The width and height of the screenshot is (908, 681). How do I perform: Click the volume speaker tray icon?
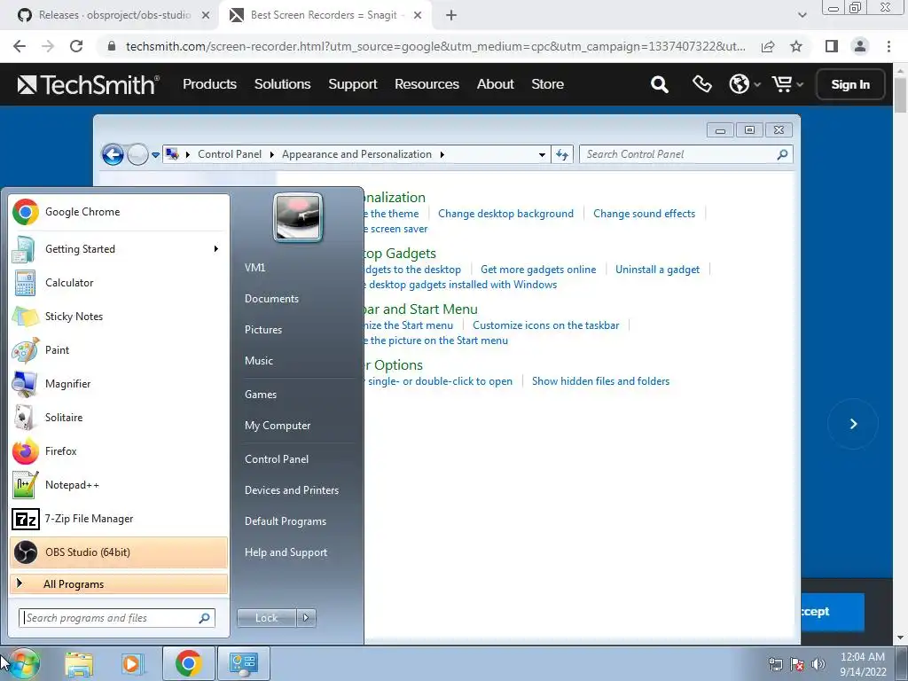[818, 664]
